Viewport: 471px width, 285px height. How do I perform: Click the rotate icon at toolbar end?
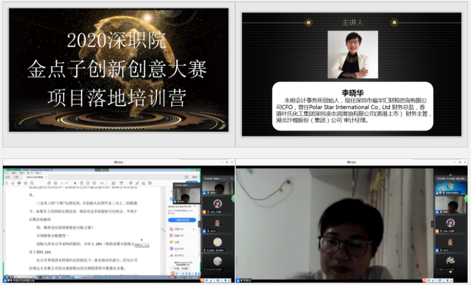(x=150, y=183)
